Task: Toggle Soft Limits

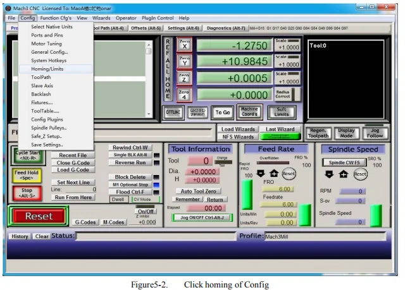Action: pyautogui.click(x=282, y=112)
